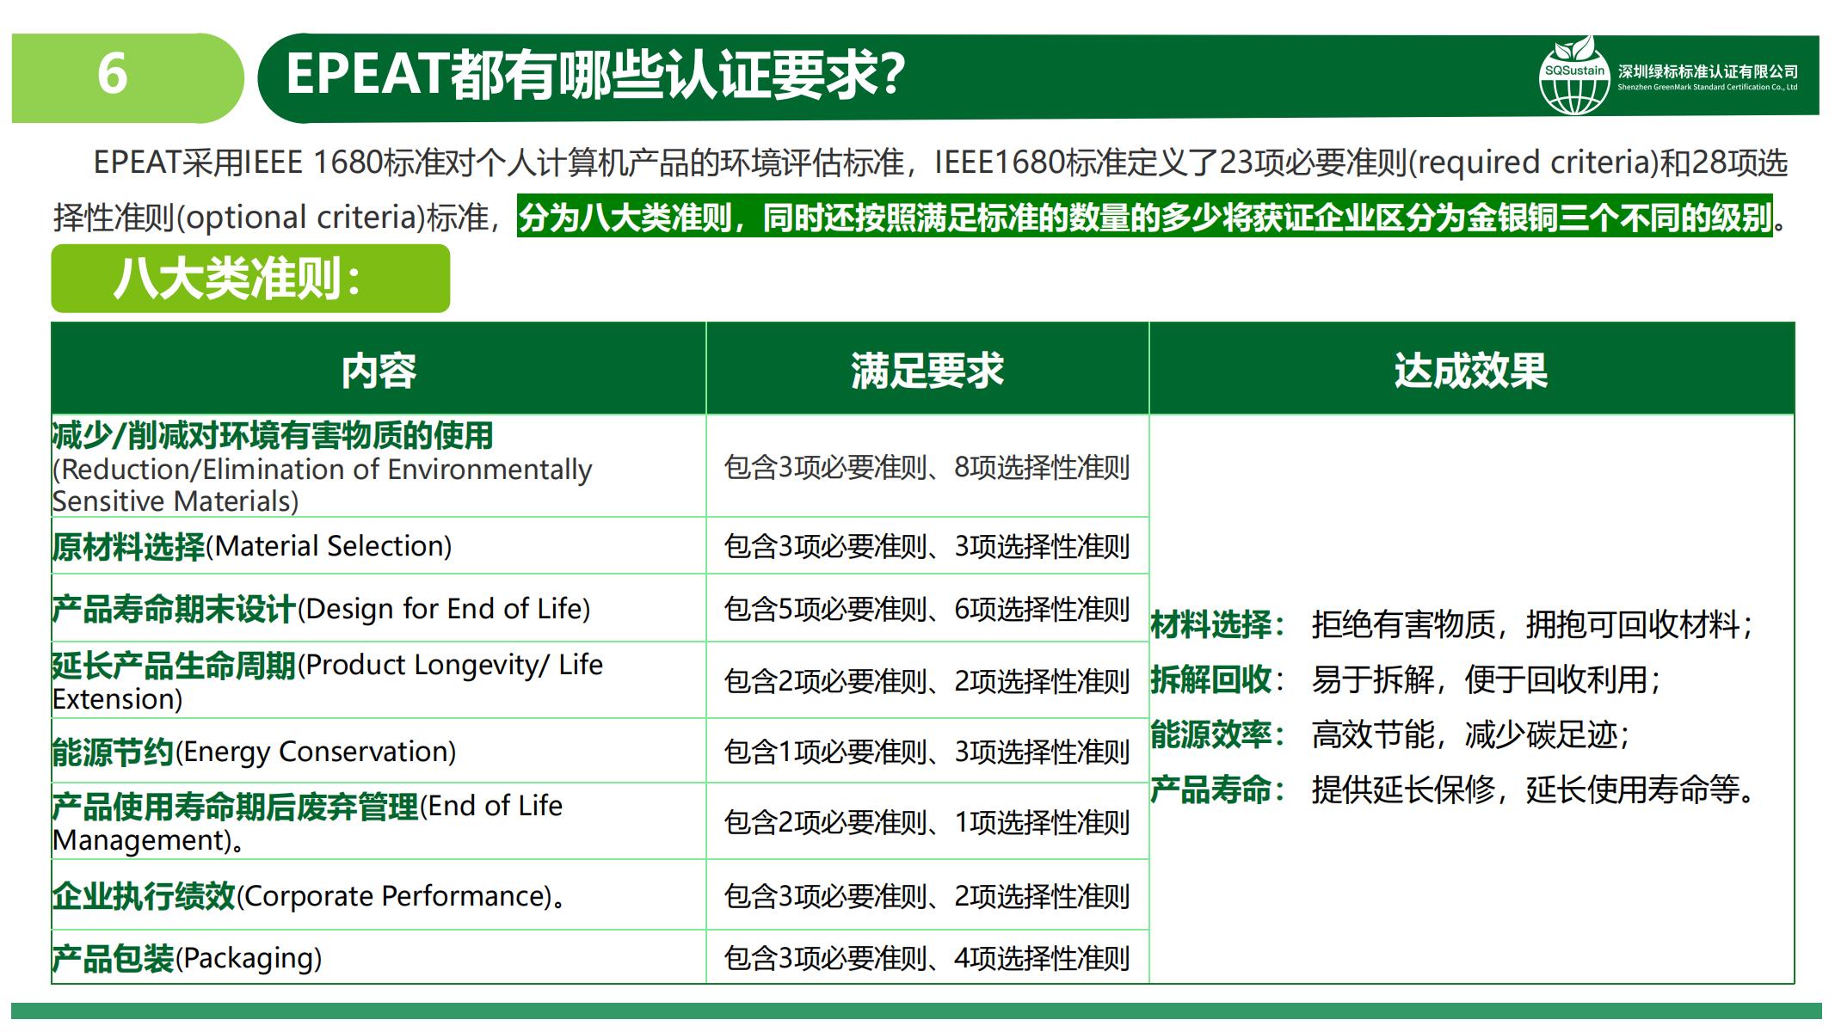Click the '达成效果' column header
Viewport: 1835px width, 1032px height.
pos(1471,371)
